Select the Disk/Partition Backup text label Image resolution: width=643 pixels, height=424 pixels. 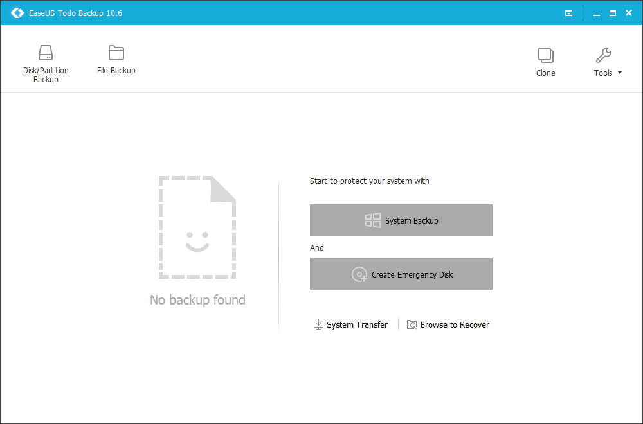[x=46, y=75]
